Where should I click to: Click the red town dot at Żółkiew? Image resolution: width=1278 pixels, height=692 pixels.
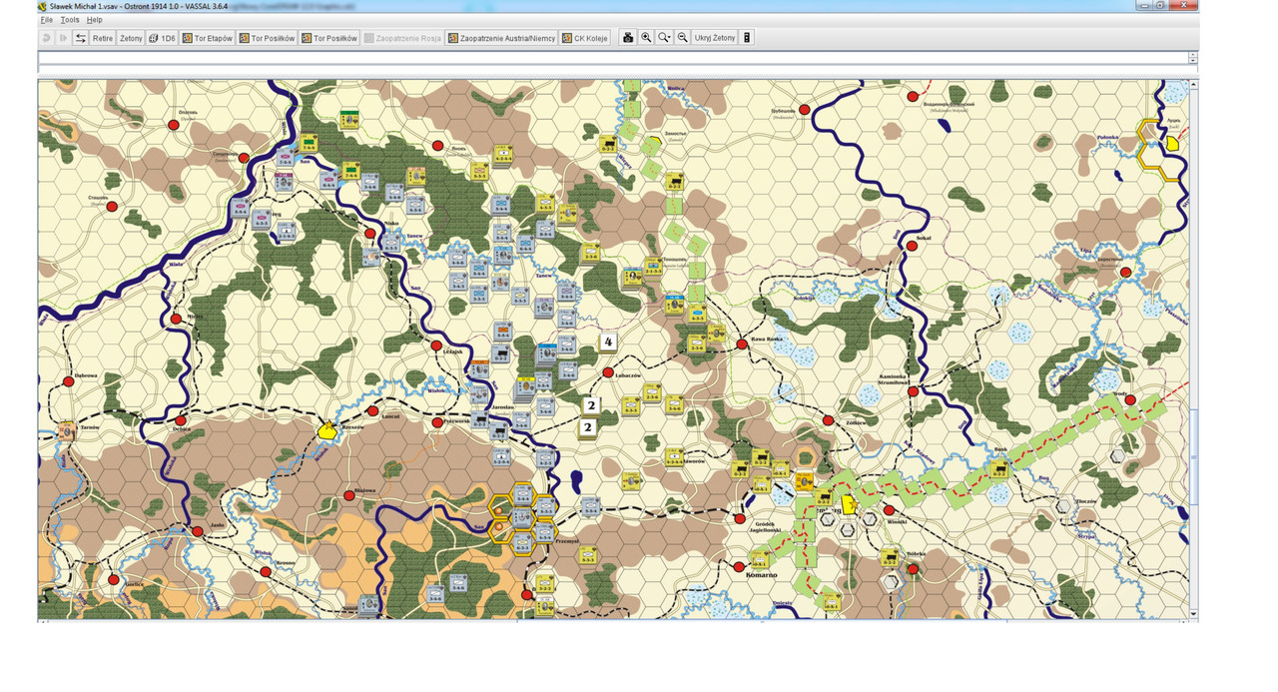828,420
